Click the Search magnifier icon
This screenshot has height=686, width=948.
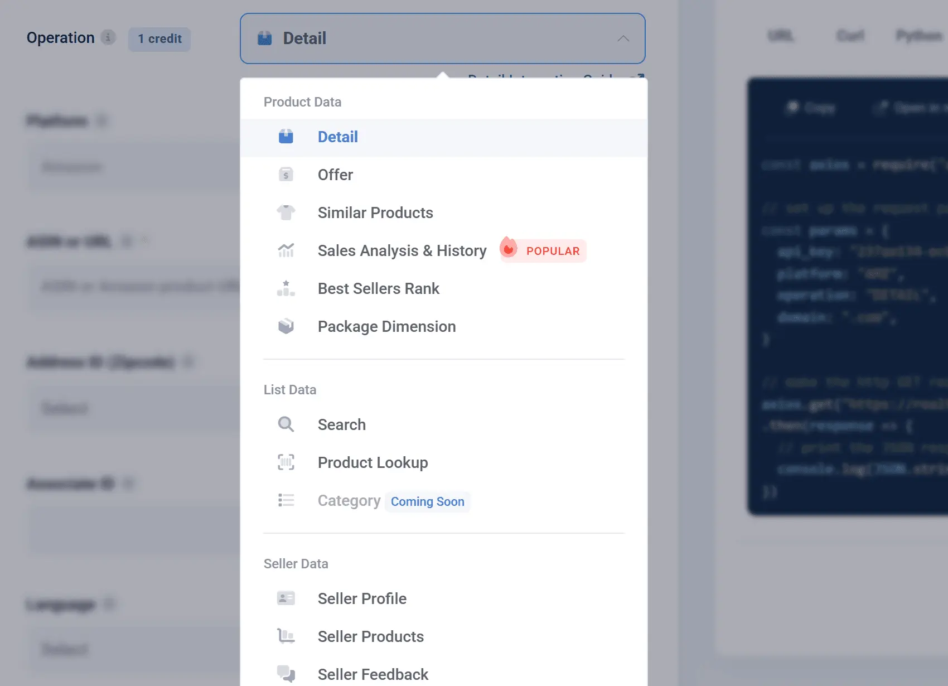point(286,424)
